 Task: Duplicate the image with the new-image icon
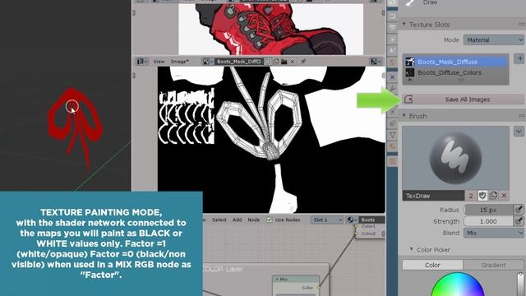276,62
